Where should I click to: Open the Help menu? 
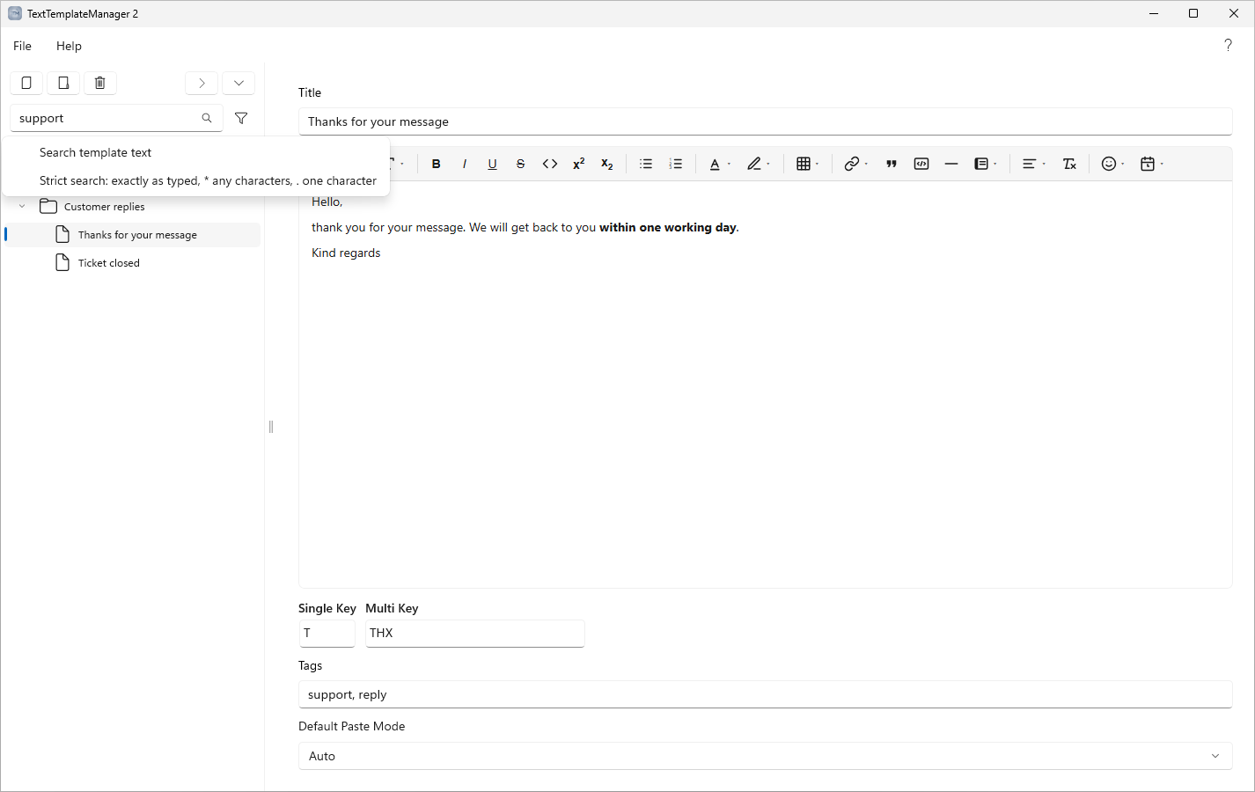click(x=69, y=46)
